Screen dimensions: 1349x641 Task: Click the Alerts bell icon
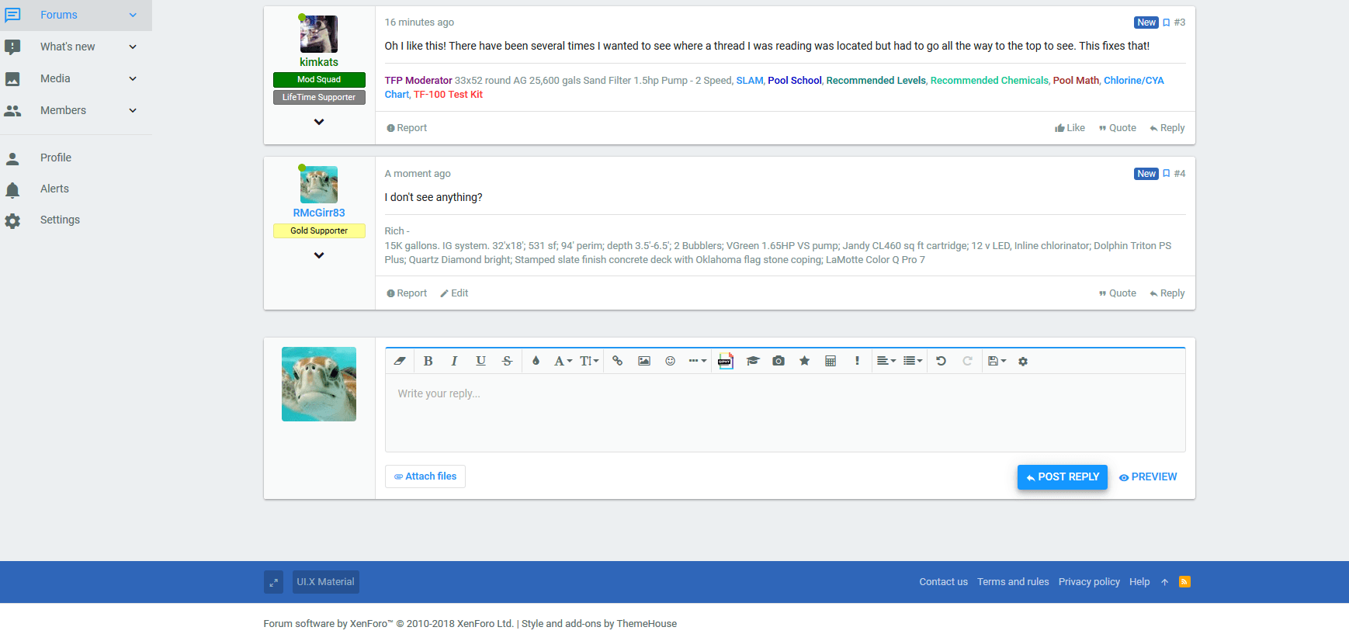click(12, 190)
